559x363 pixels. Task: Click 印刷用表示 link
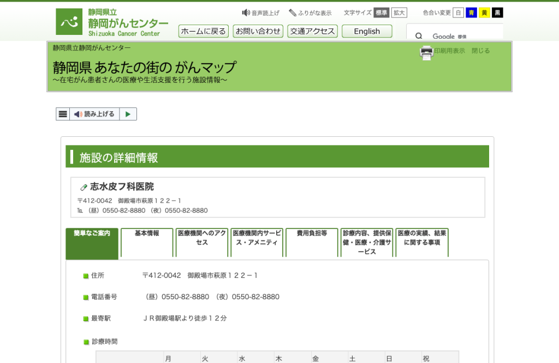pyautogui.click(x=449, y=51)
